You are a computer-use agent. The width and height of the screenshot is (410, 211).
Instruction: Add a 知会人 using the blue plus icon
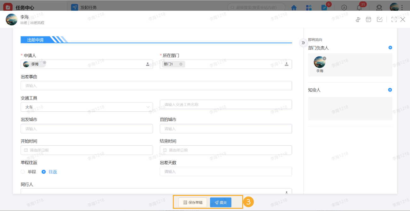[x=390, y=90]
